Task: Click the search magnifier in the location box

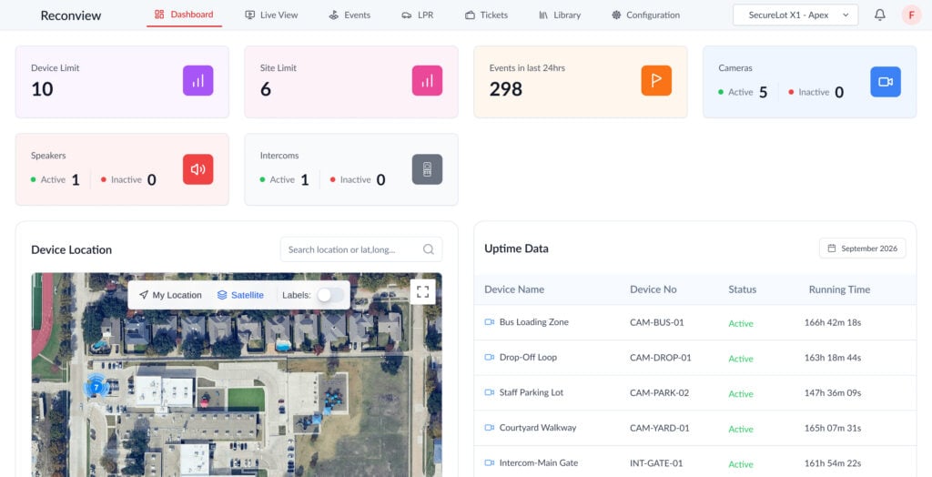Action: [x=428, y=249]
